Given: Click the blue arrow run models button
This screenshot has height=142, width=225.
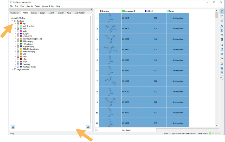Looking at the screenshot, I should click(88, 127).
